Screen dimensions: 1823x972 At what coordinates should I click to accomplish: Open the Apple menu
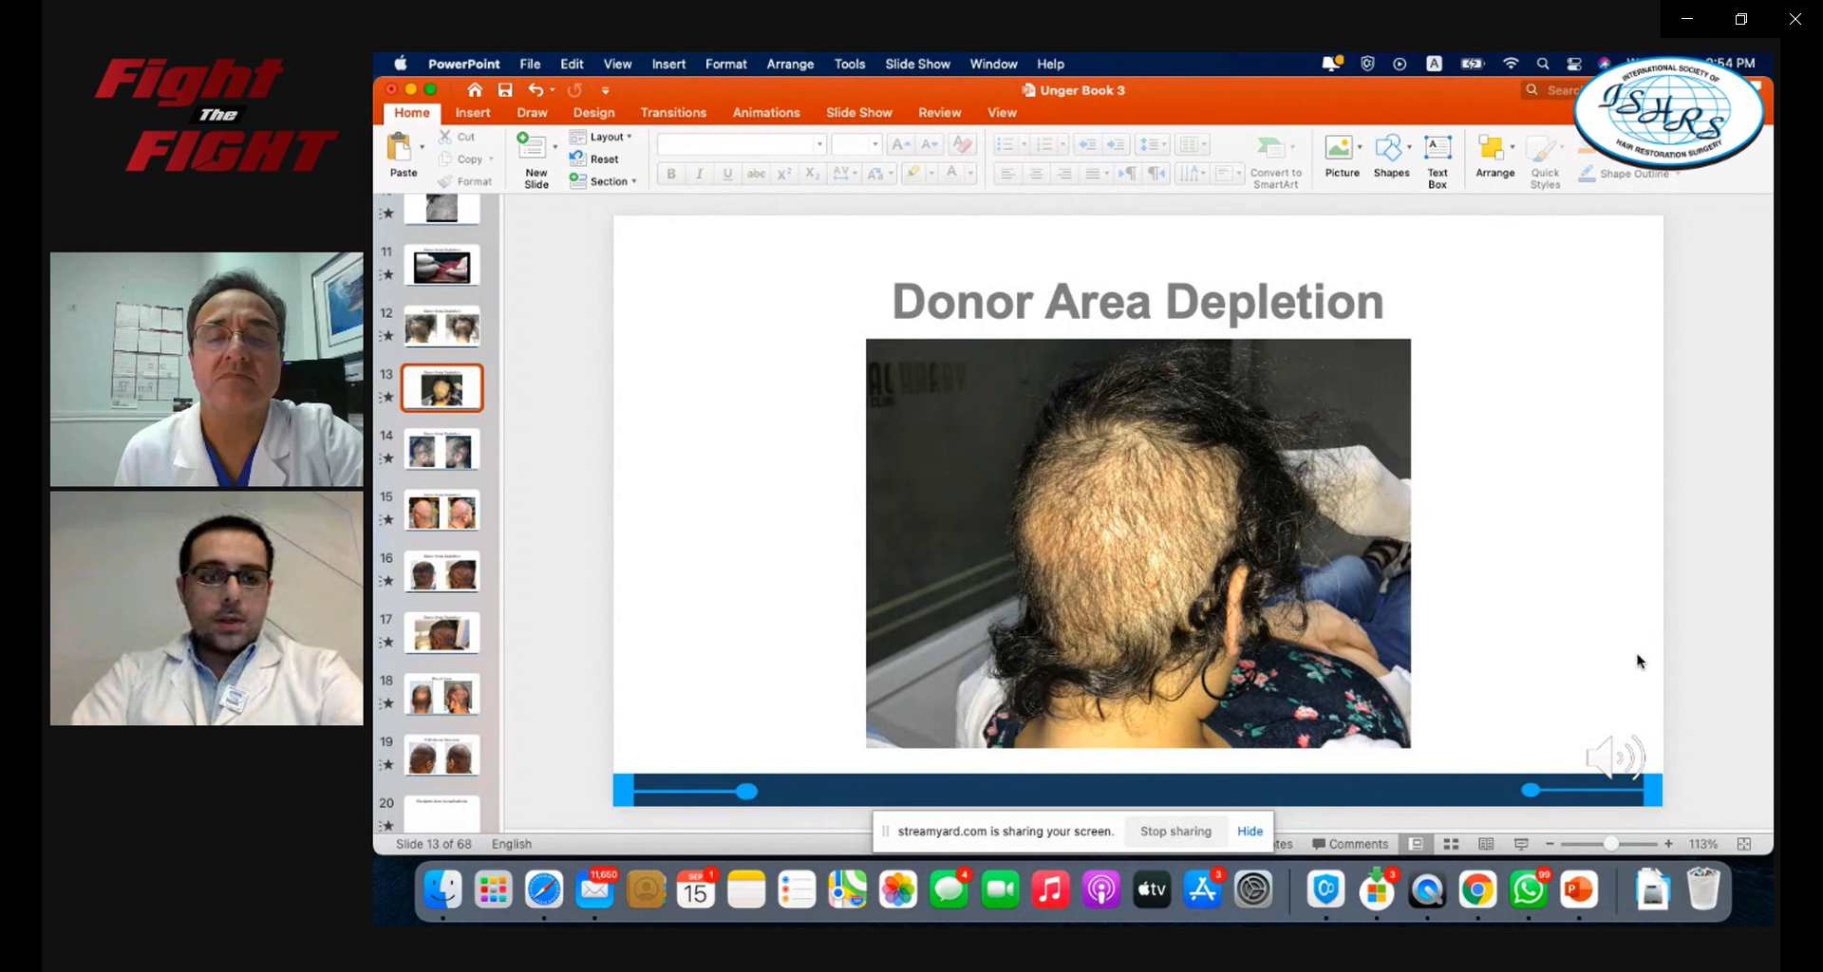point(401,64)
